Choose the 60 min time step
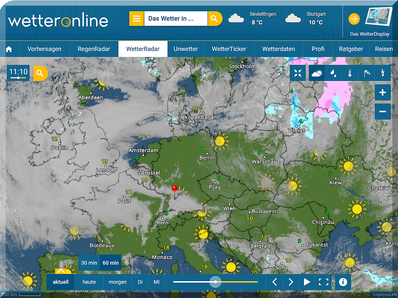 (x=111, y=263)
